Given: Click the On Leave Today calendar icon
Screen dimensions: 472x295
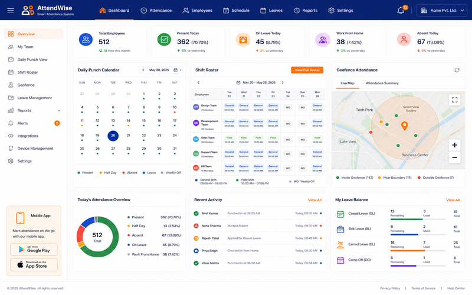Looking at the screenshot, I should click(x=243, y=40).
